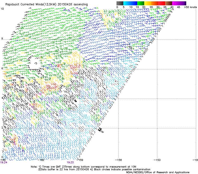Screen dimensions: 198x174
Task: Click the gray 0-5 knots legend swatch
Action: click(x=120, y=3)
